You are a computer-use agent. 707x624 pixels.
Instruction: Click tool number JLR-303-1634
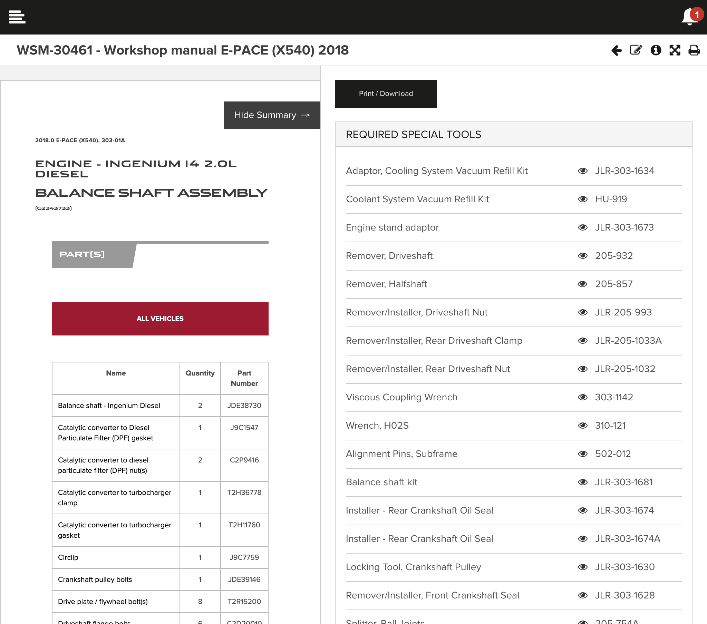[625, 171]
